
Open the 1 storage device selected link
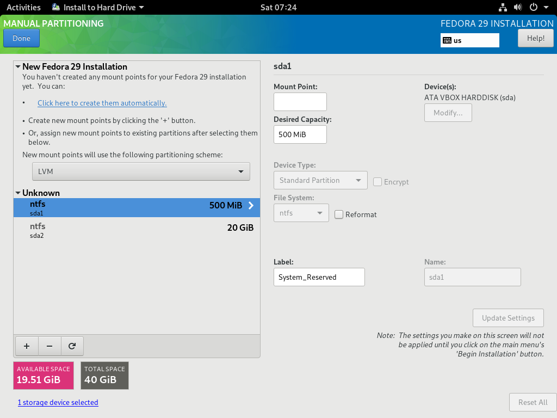tap(58, 402)
